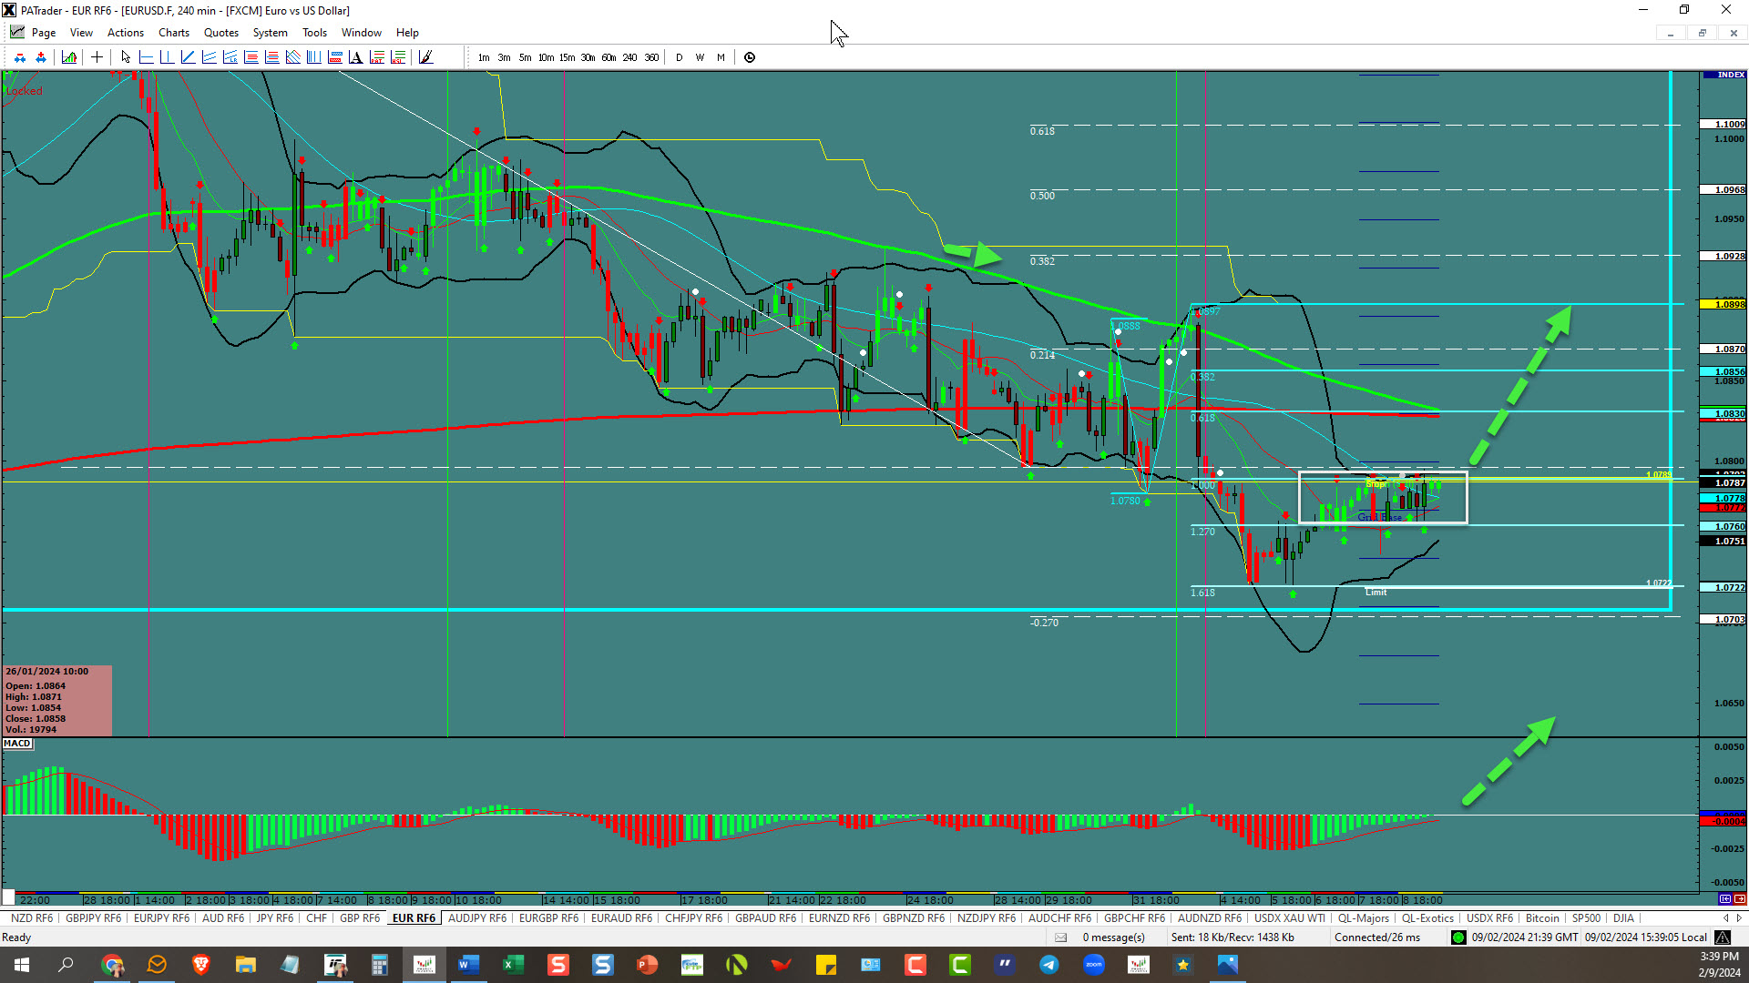Open Telegram from the taskbar
The height and width of the screenshot is (983, 1749).
pos(1049,965)
